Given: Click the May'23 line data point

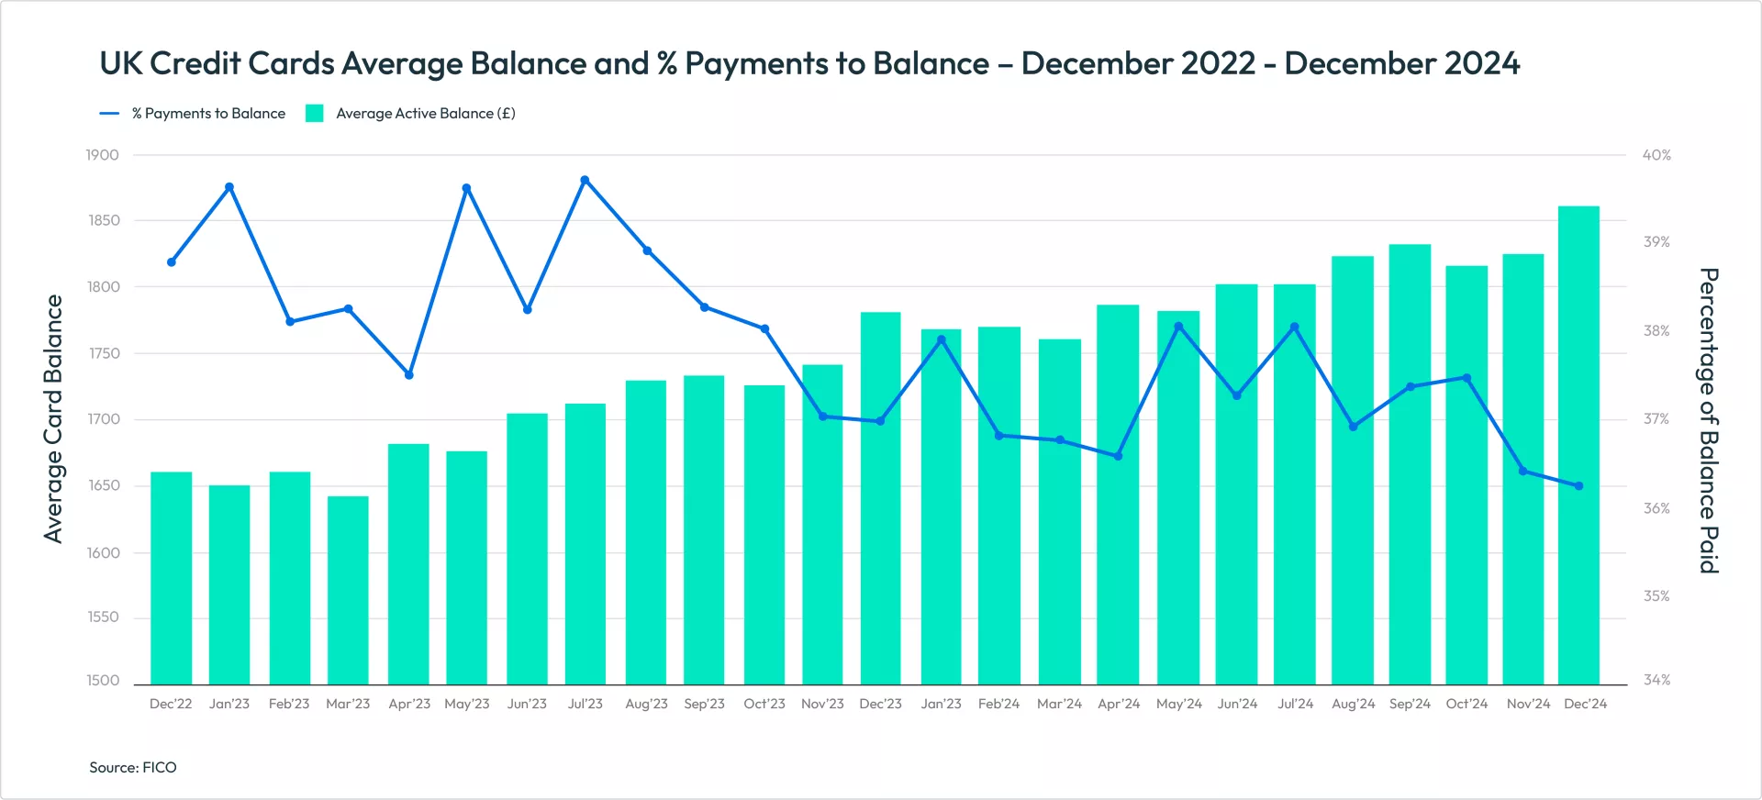Looking at the screenshot, I should 466,189.
